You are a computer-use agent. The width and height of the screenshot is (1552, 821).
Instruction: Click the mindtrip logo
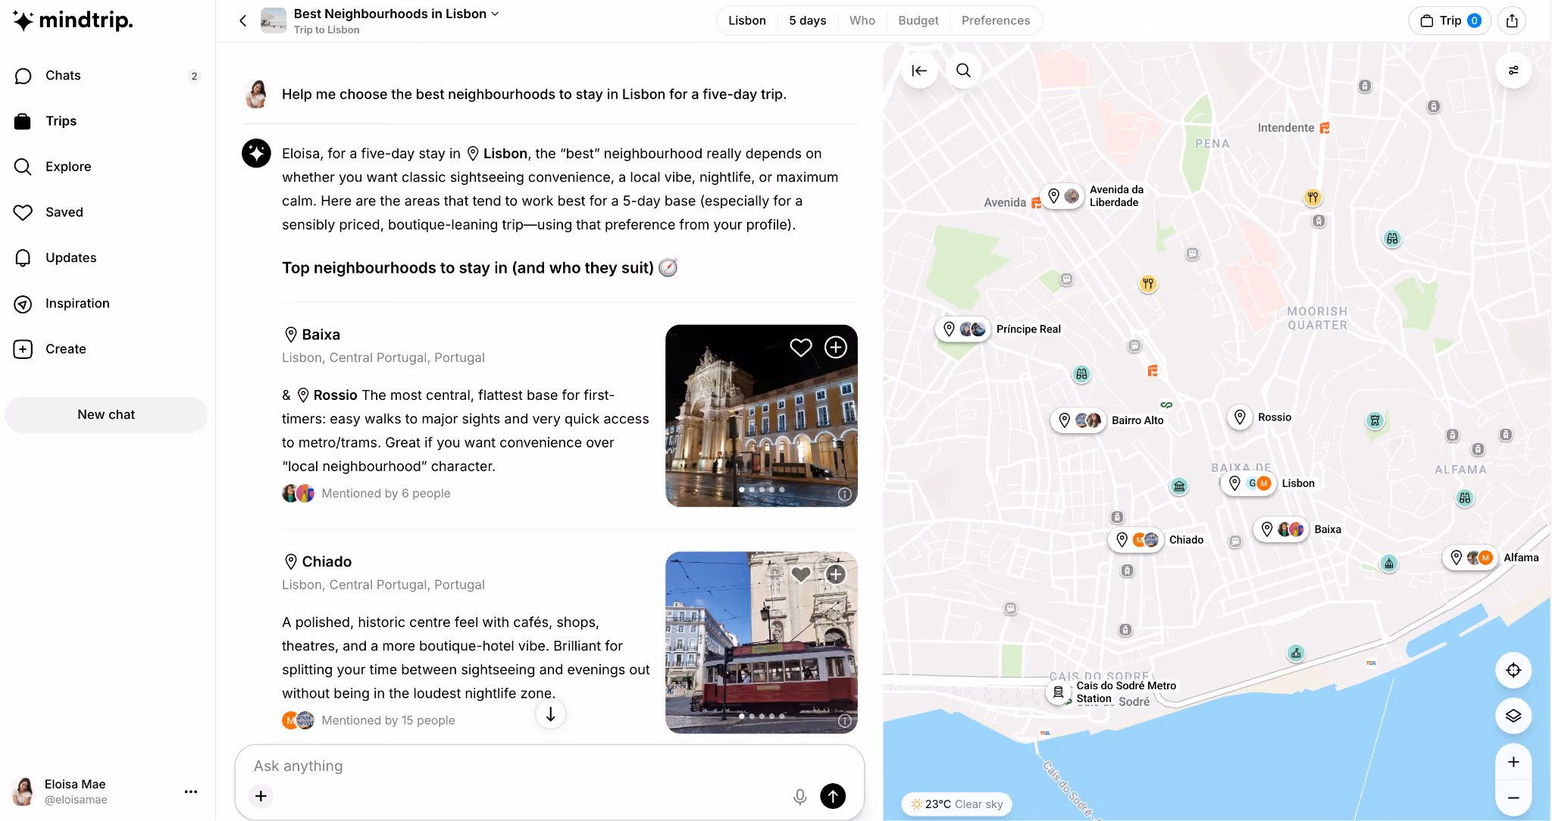click(x=73, y=20)
